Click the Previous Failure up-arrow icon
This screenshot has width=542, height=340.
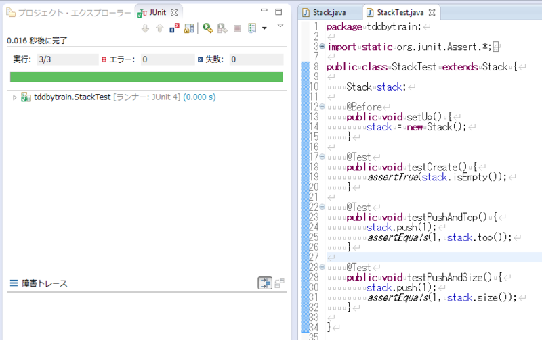(159, 28)
